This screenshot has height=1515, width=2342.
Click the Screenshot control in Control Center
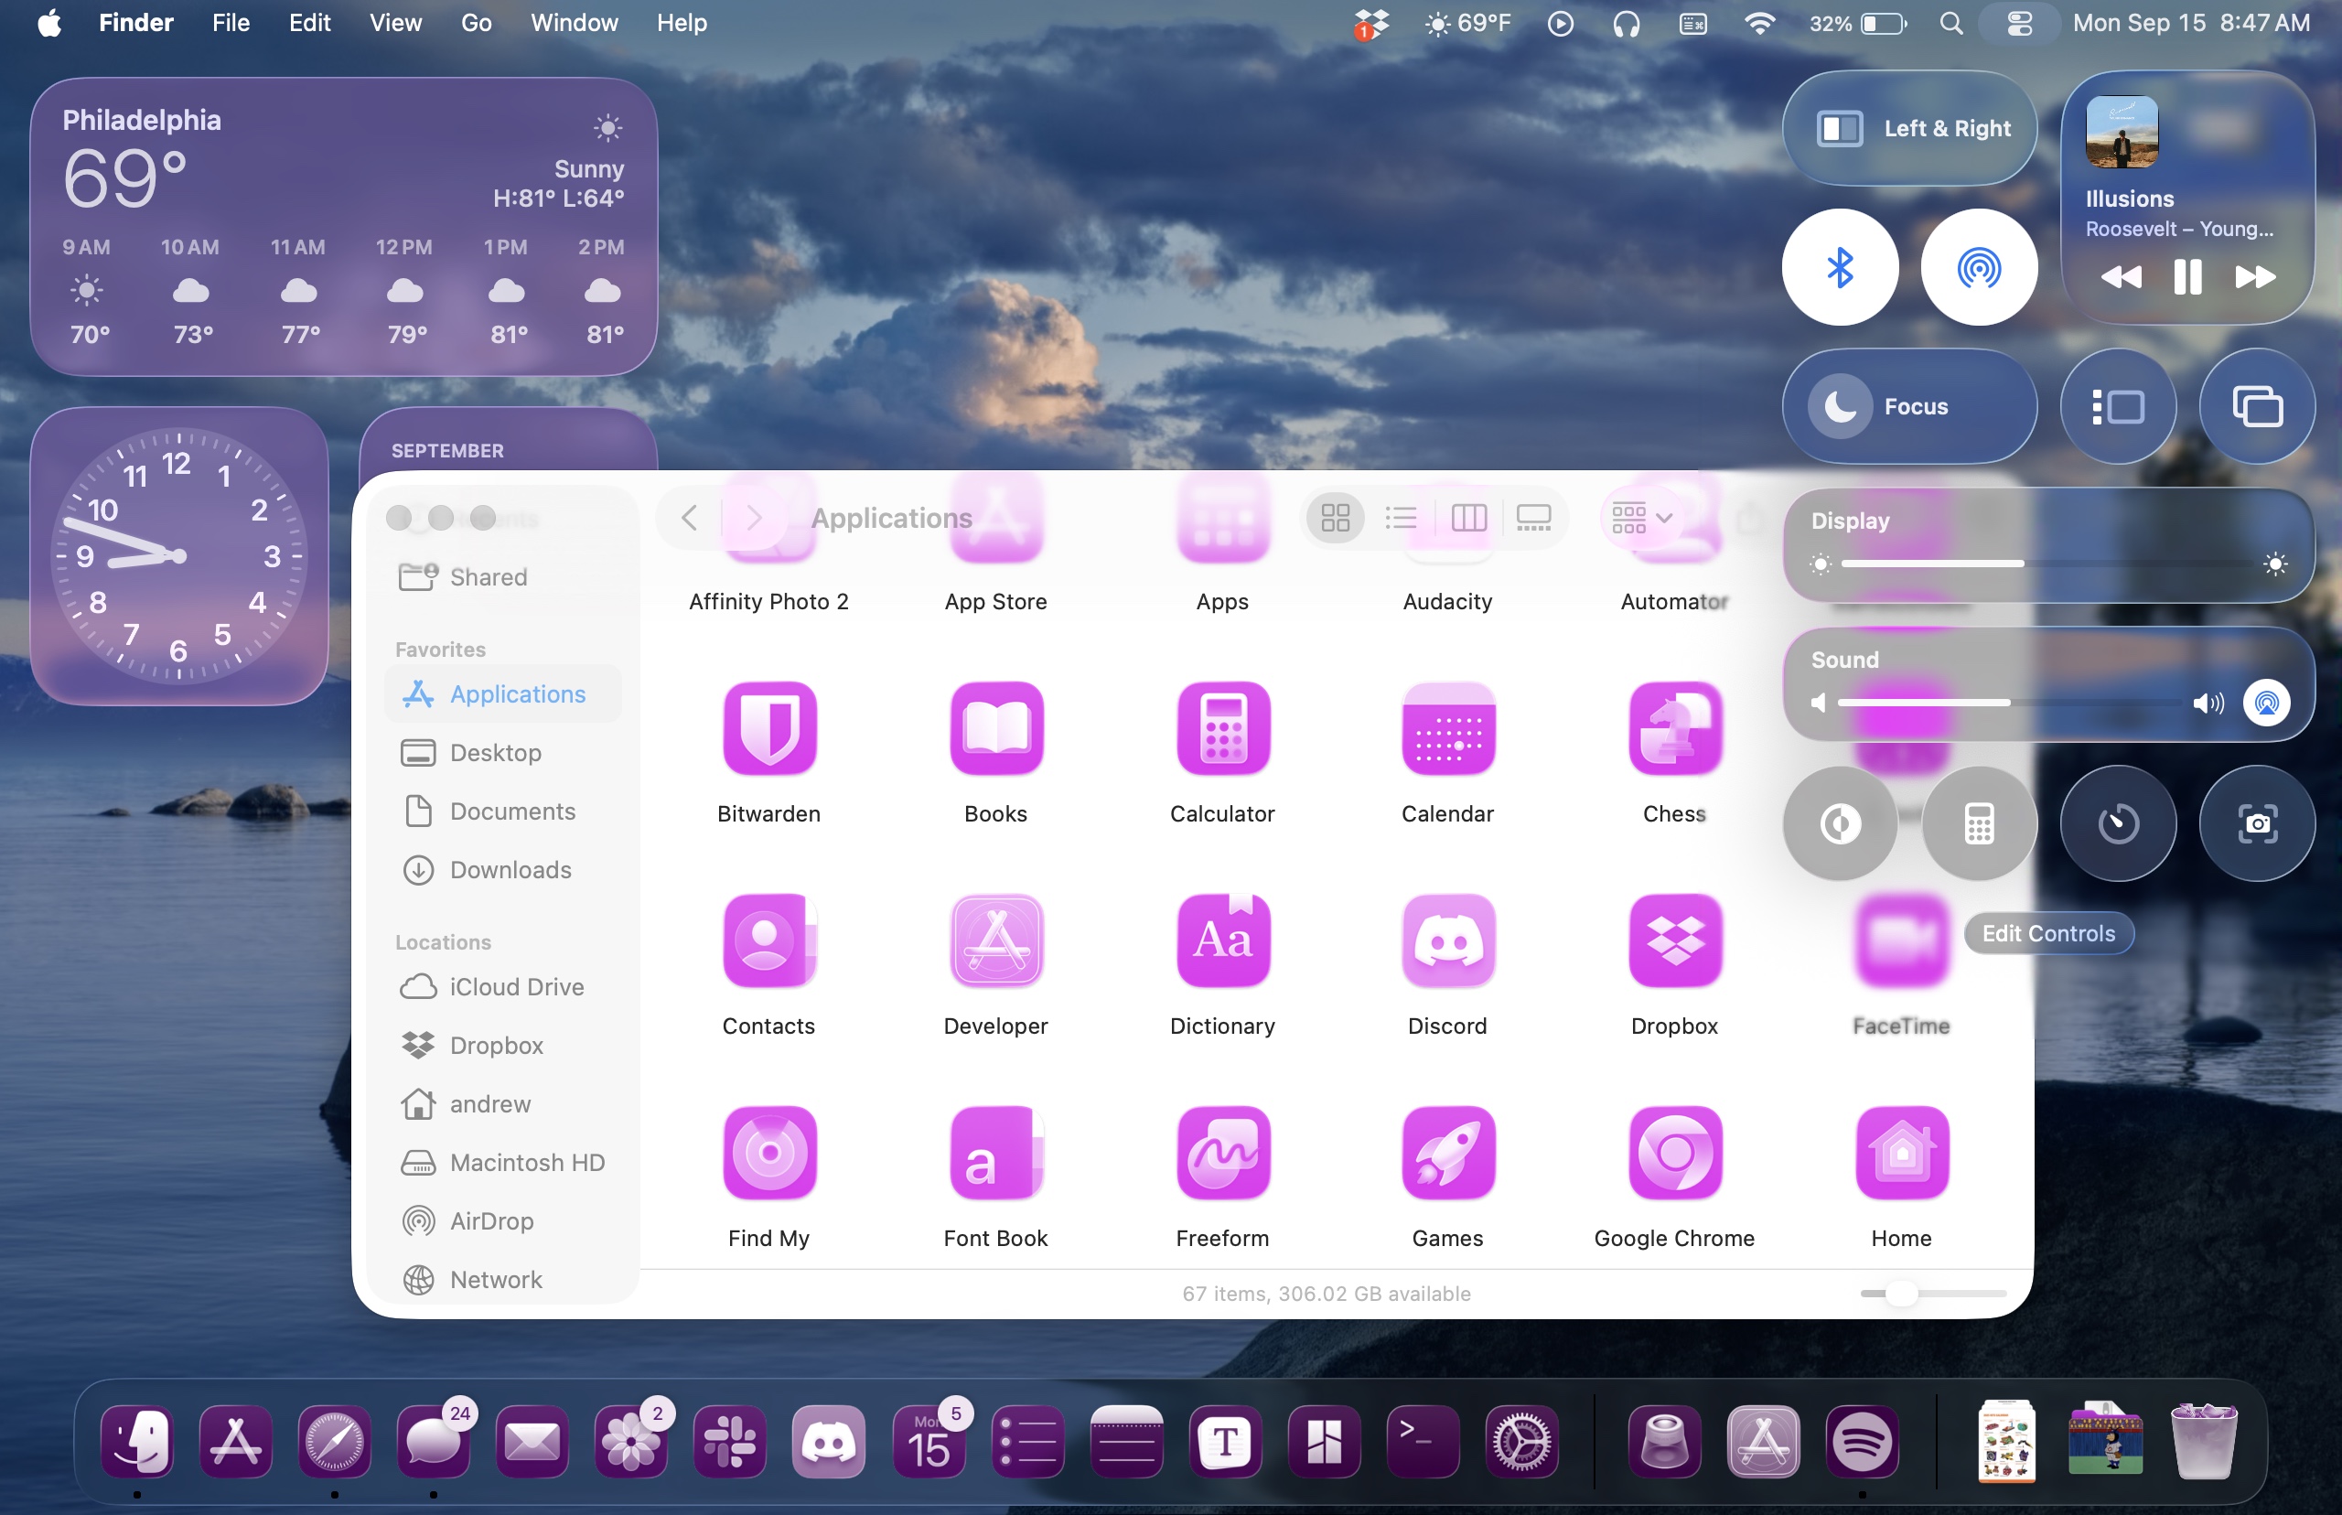tap(2256, 823)
